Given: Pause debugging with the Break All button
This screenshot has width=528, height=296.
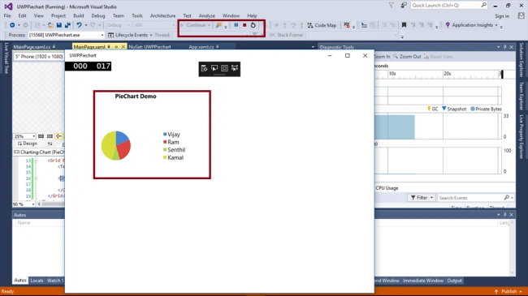Looking at the screenshot, I should (236, 25).
